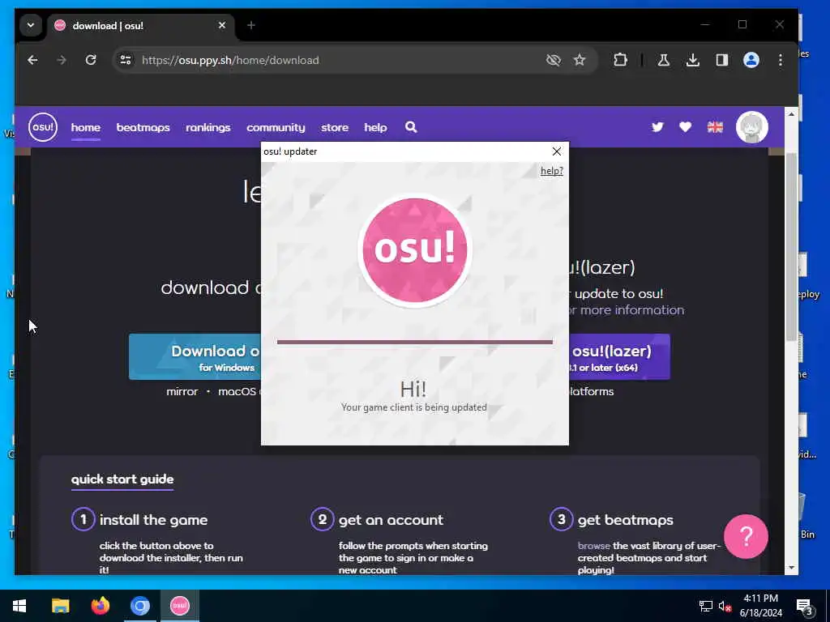Launch Firefox from the taskbar
This screenshot has height=622, width=830.
(x=100, y=606)
